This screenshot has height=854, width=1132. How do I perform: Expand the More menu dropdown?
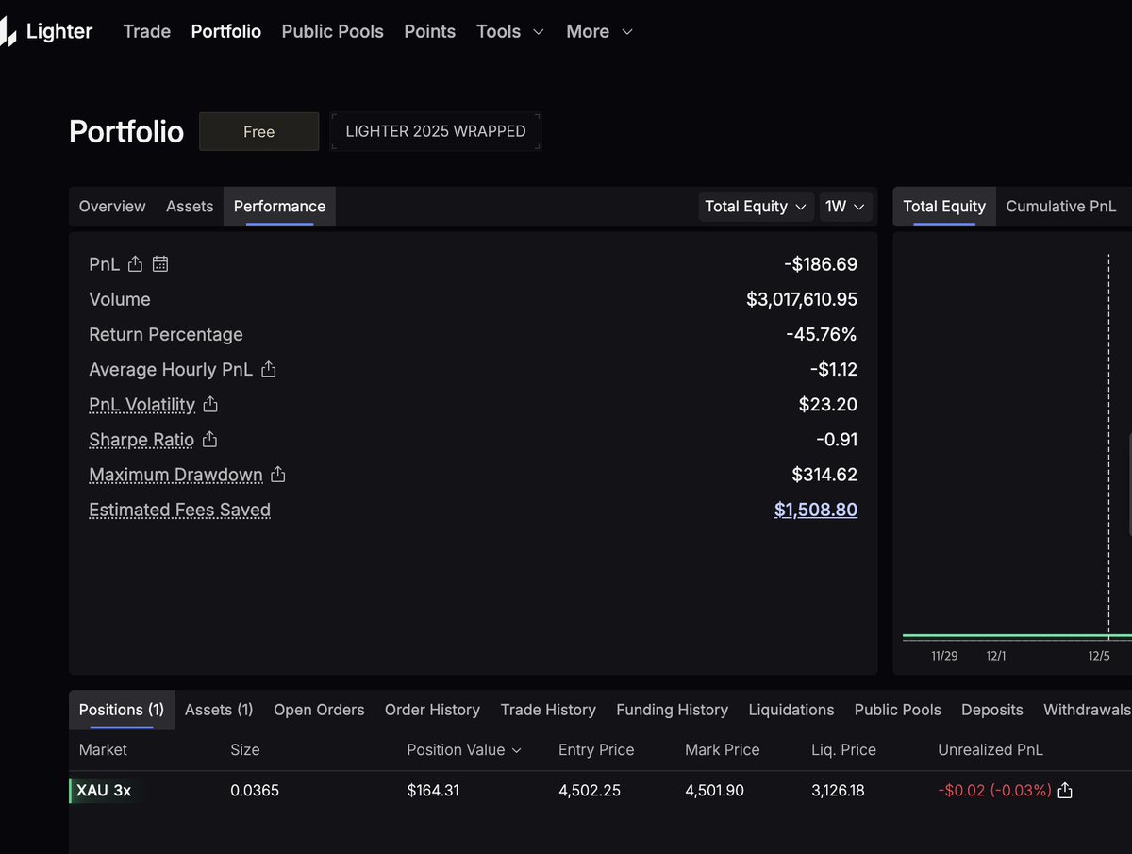599,31
